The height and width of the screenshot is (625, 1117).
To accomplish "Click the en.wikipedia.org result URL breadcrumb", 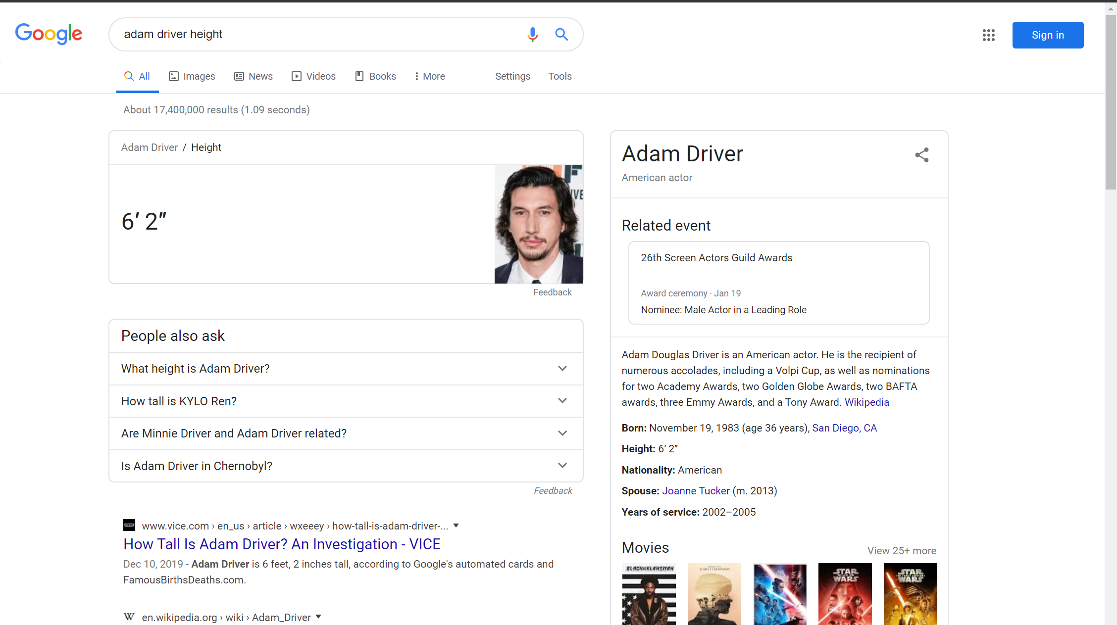I will pyautogui.click(x=226, y=618).
